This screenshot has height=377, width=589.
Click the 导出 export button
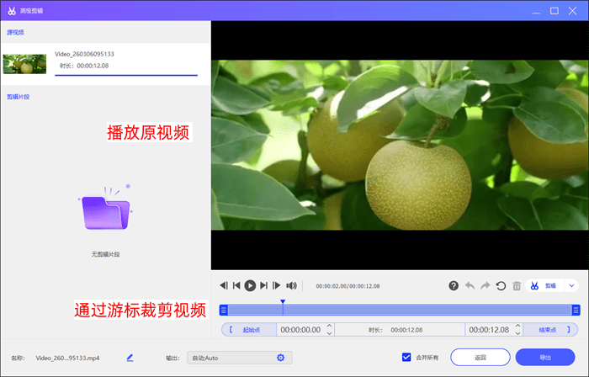pos(545,358)
